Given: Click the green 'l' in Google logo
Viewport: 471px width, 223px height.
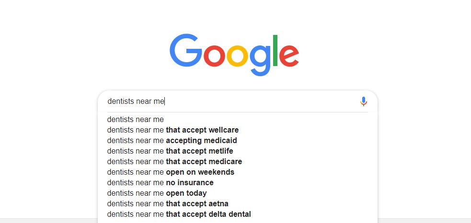Looking at the screenshot, I should pyautogui.click(x=275, y=50).
